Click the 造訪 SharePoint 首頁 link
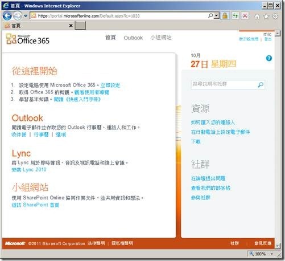285x261 pixels. [x=35, y=205]
